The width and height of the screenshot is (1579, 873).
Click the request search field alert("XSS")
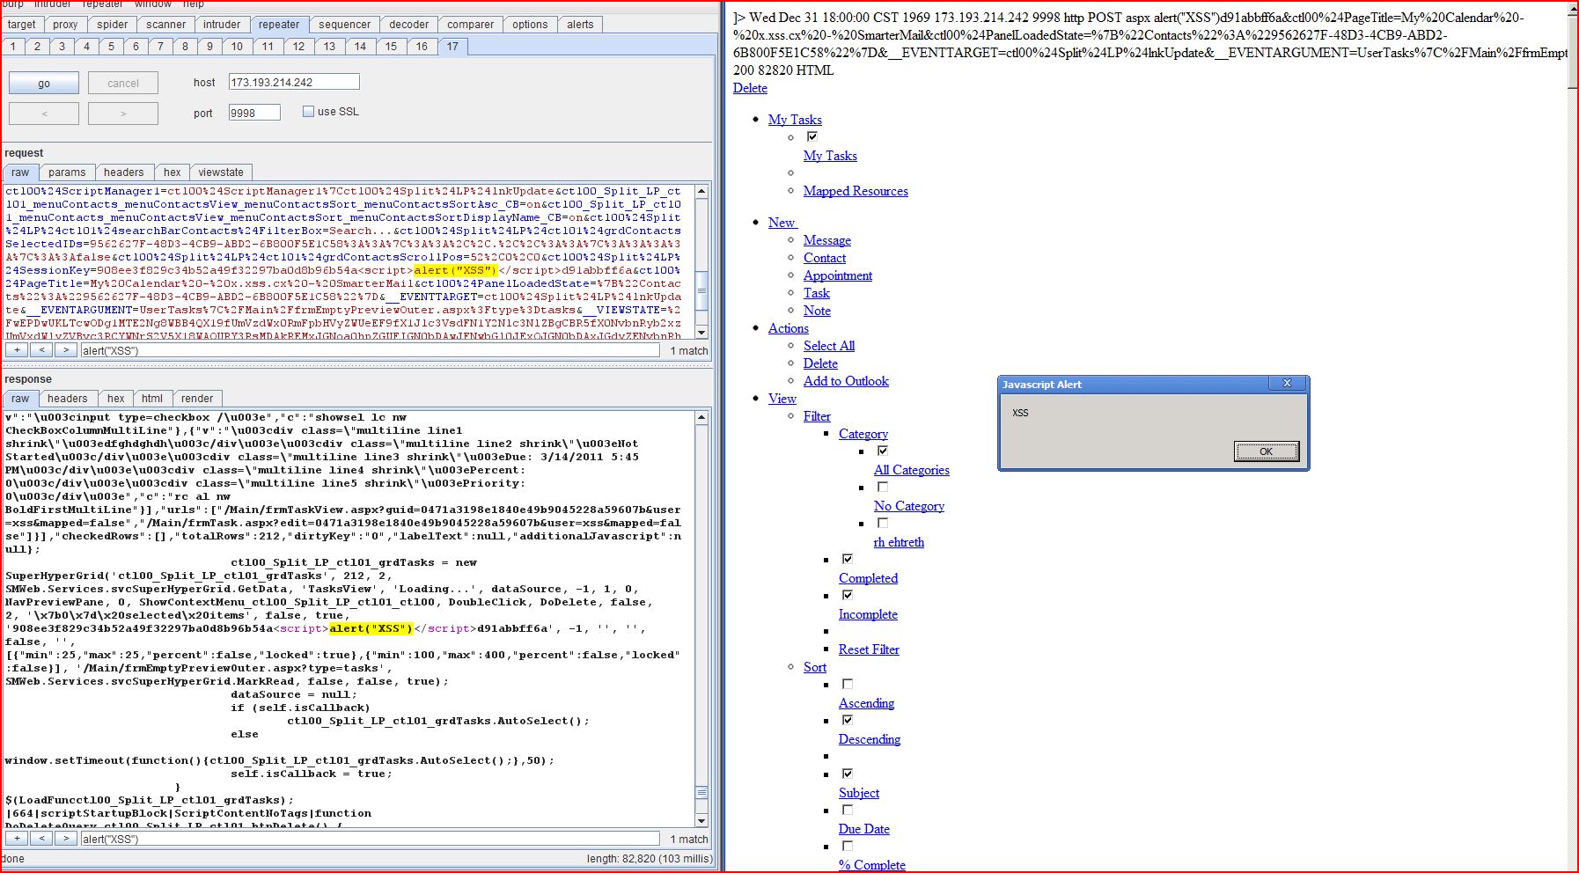370,350
